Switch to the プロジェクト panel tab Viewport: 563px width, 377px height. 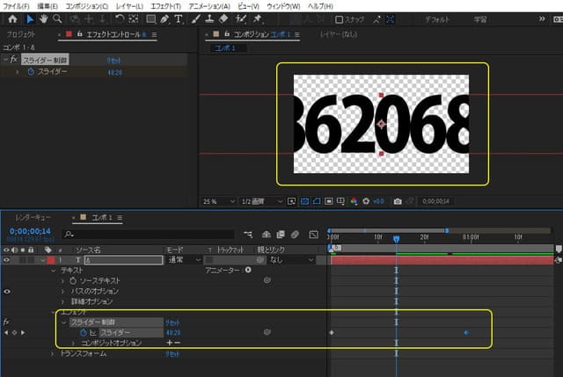(21, 34)
